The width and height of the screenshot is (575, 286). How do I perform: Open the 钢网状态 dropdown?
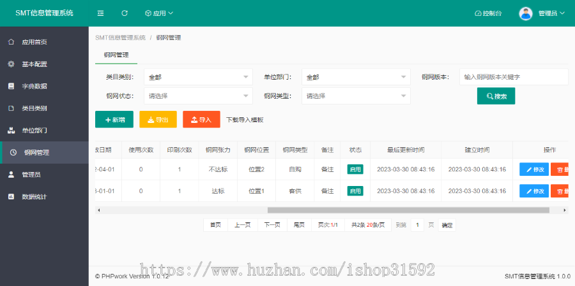coord(199,96)
